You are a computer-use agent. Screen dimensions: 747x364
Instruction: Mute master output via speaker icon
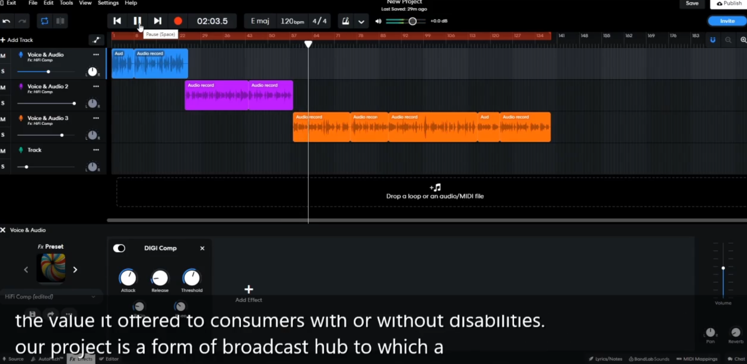pos(378,21)
